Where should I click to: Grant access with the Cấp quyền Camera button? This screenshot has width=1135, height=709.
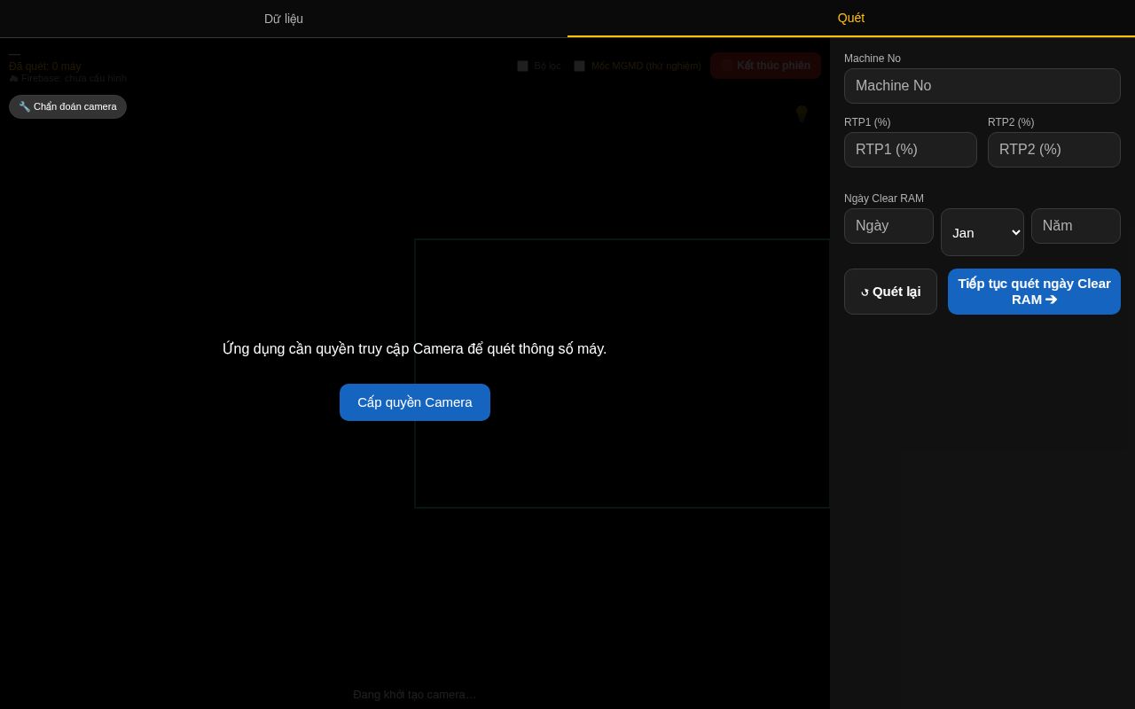pyautogui.click(x=415, y=402)
